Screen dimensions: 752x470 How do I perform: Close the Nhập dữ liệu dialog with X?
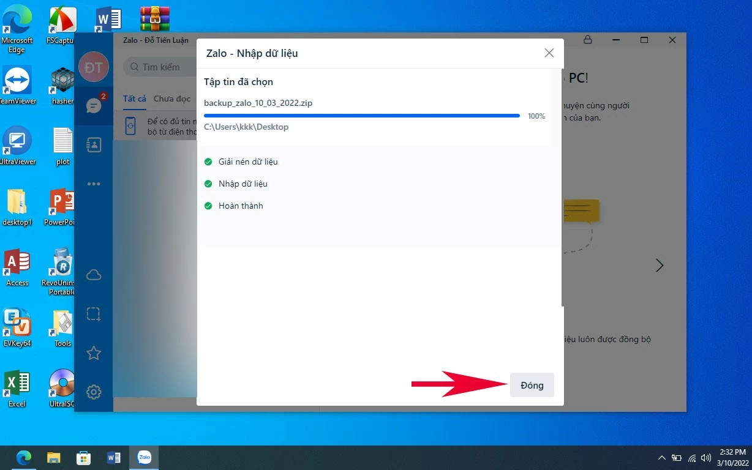pos(549,53)
